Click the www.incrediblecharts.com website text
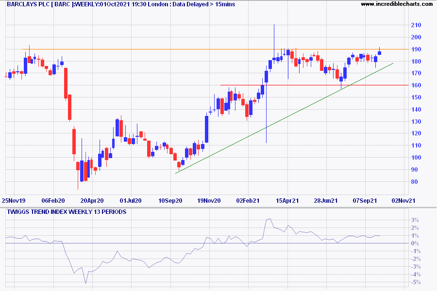This screenshot has width=437, height=291. 397,4
